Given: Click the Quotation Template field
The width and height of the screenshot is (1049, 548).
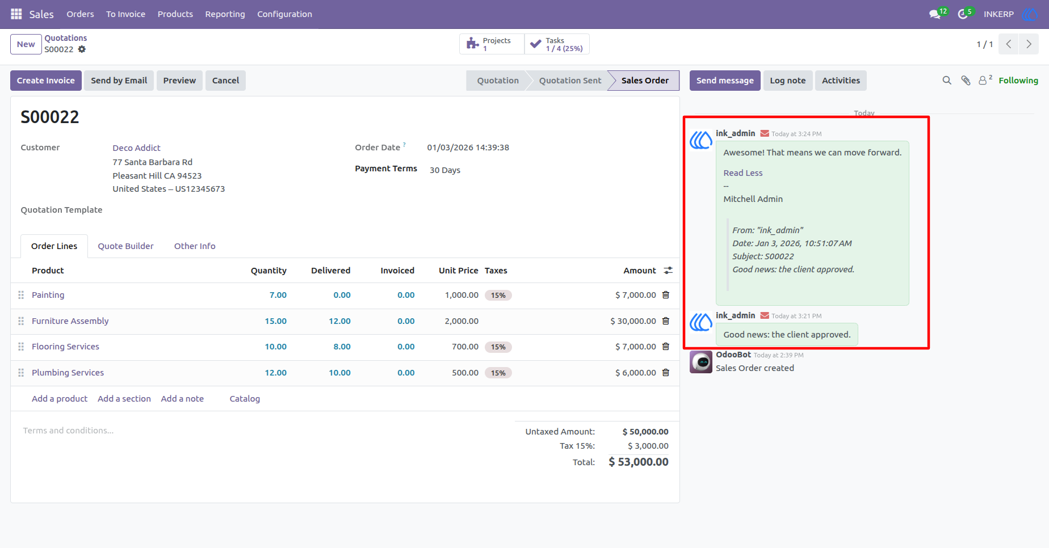Looking at the screenshot, I should 221,210.
